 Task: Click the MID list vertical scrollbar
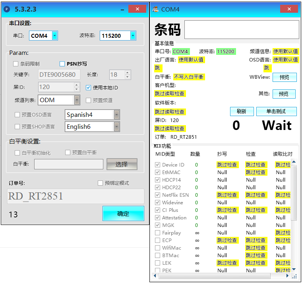coord(294,191)
